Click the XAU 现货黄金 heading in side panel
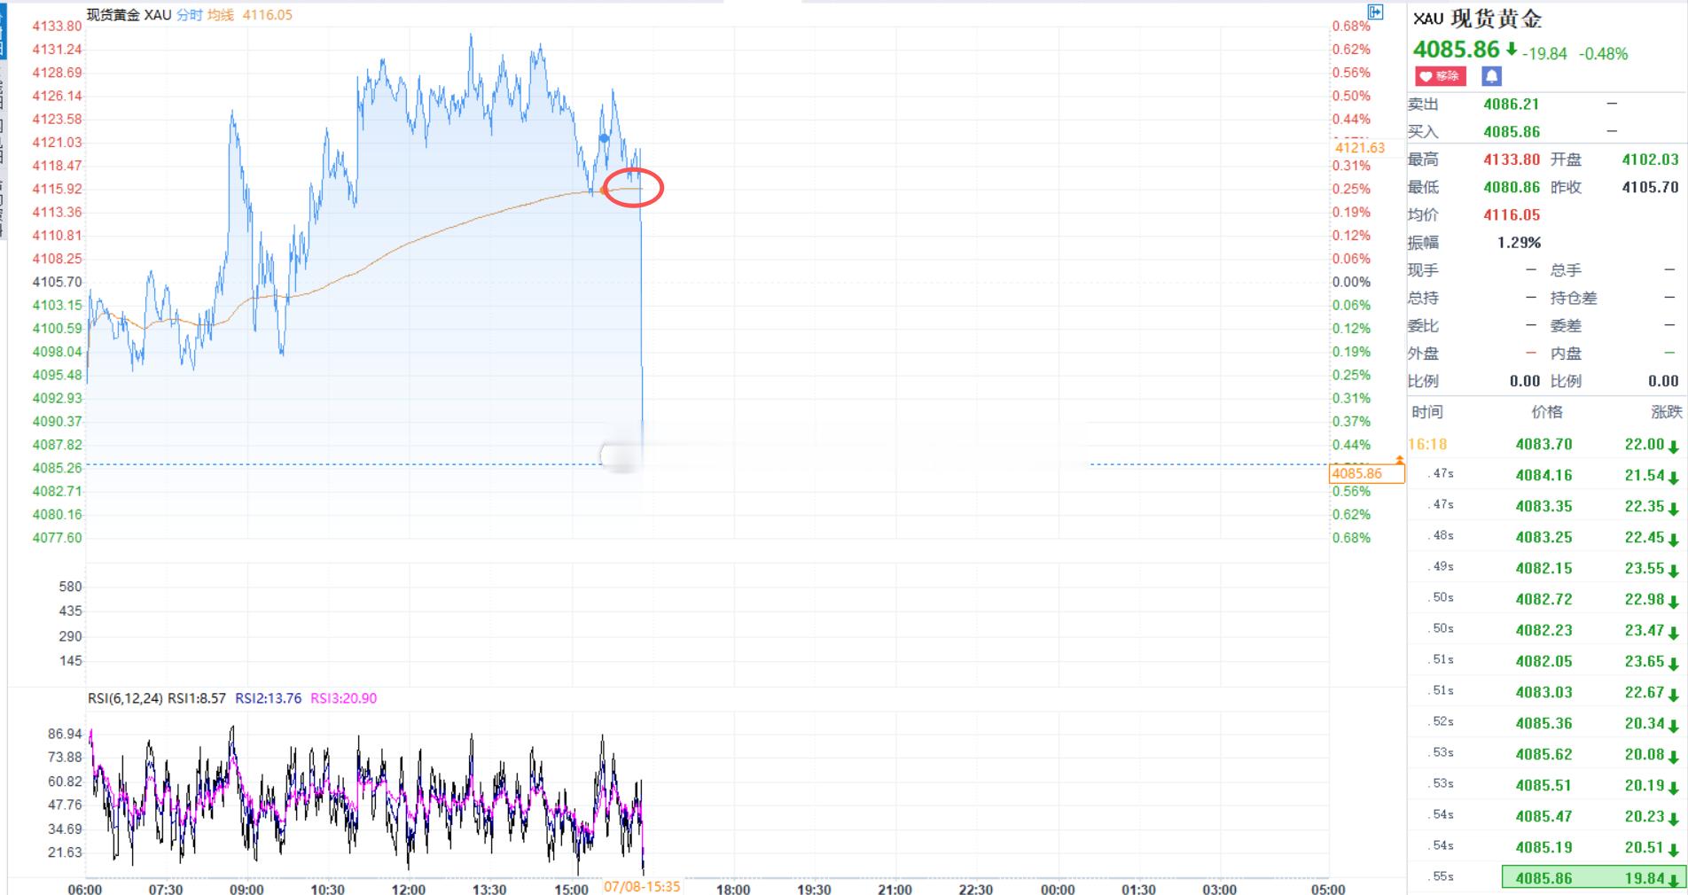The height and width of the screenshot is (895, 1688). tap(1478, 19)
